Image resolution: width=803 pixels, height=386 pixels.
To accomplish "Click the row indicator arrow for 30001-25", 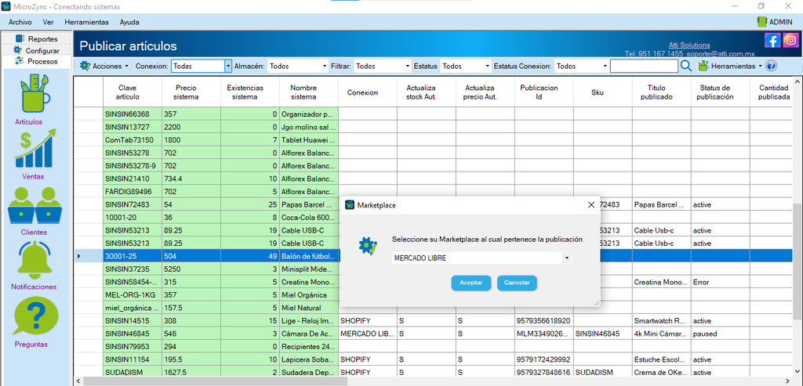I will 79,256.
